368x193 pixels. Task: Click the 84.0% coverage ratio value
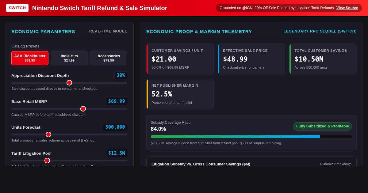[158, 129]
